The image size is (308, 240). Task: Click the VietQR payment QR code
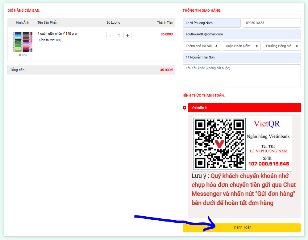coord(219,143)
